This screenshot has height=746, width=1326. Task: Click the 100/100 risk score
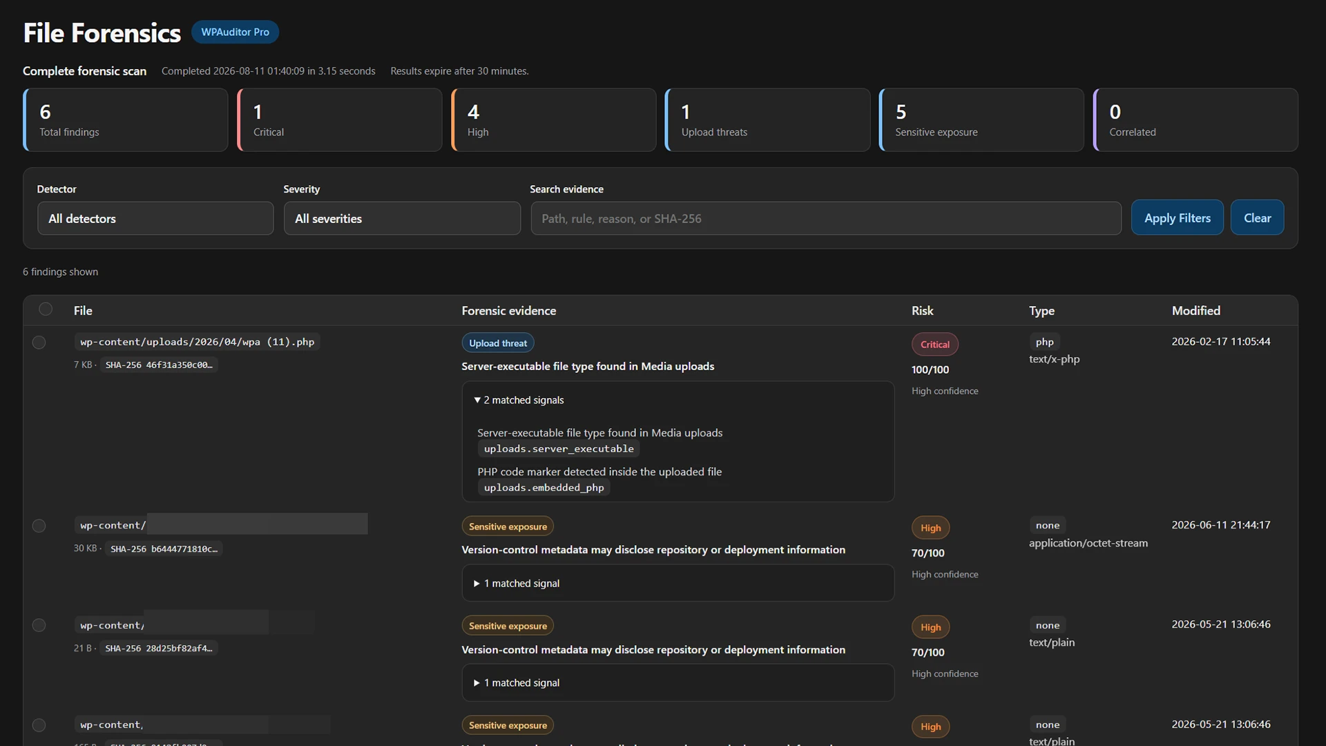[x=930, y=370]
